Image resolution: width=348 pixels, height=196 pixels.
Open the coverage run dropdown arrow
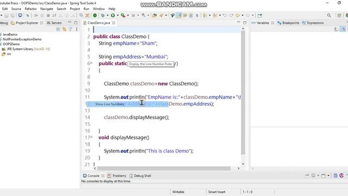pyautogui.click(x=128, y=15)
